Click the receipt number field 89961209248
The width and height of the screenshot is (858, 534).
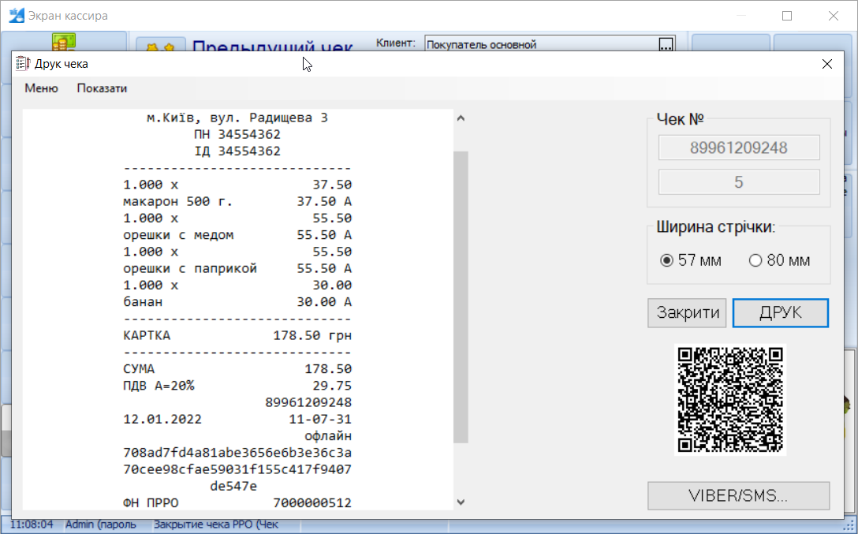738,148
